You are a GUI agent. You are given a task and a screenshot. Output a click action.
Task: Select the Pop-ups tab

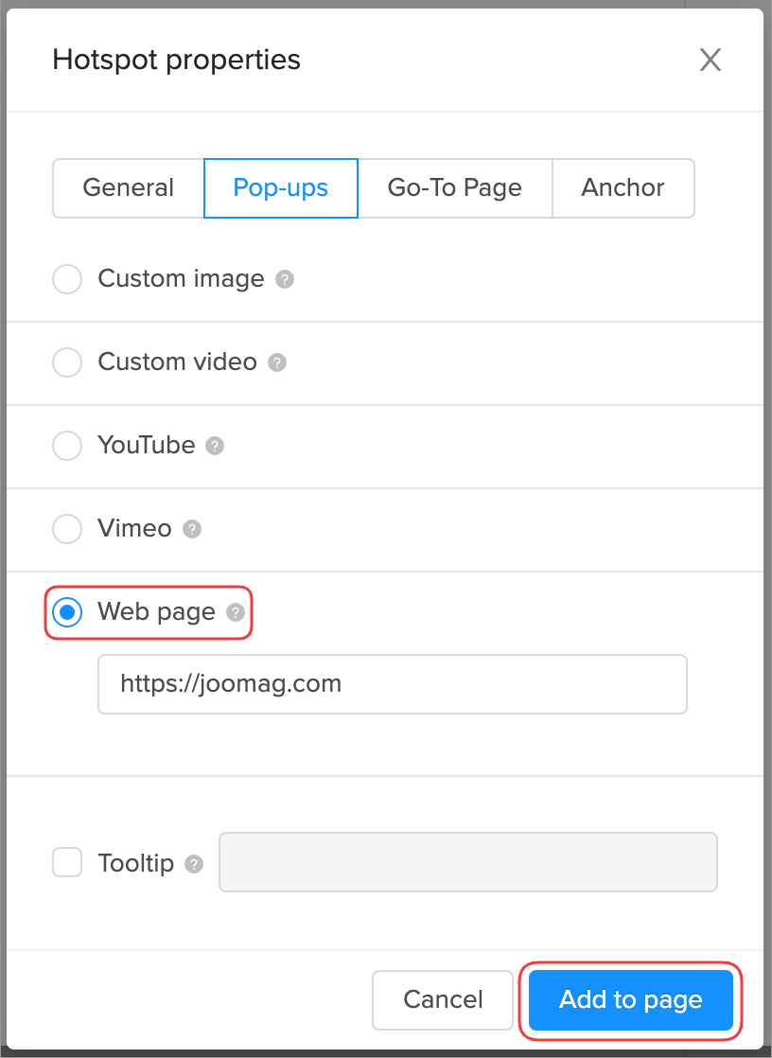click(x=281, y=188)
